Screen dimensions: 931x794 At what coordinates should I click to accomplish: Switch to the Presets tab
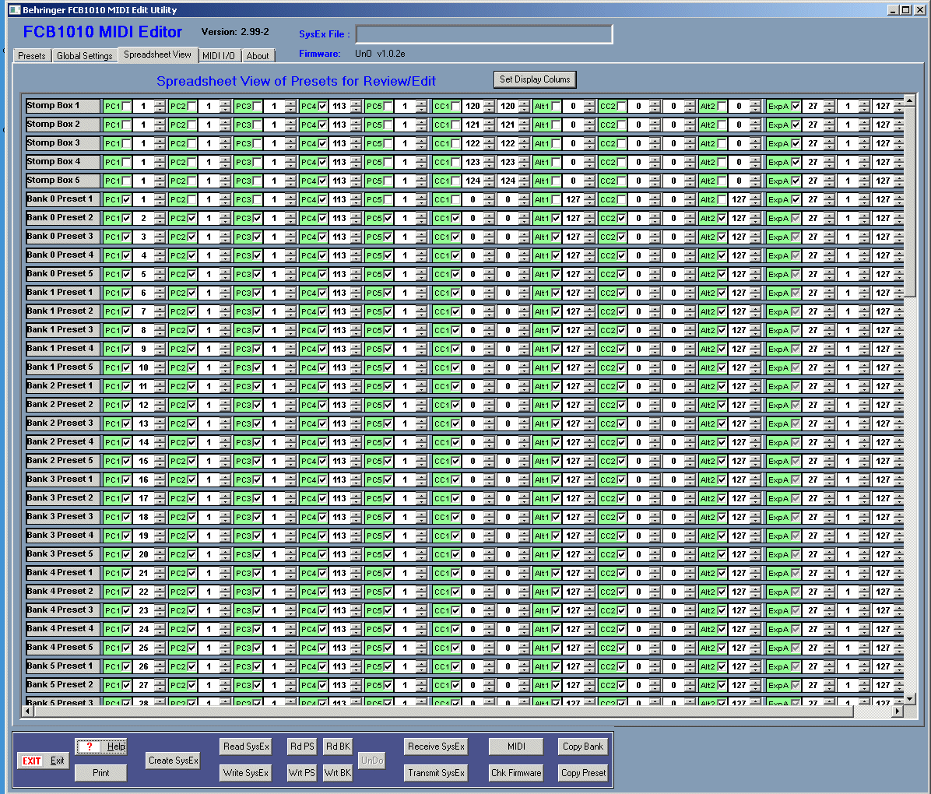point(31,56)
